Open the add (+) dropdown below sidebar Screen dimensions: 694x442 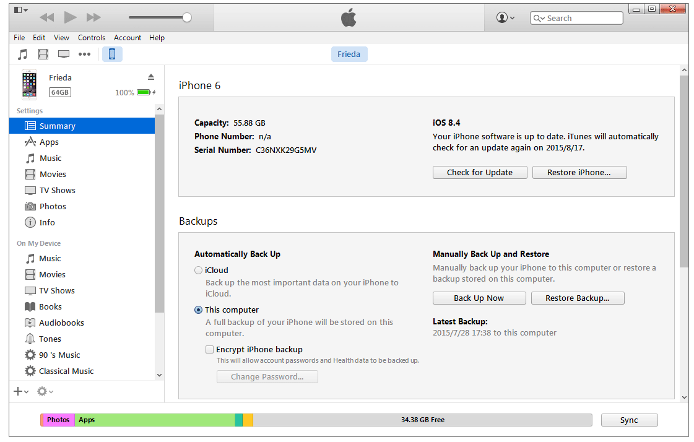click(x=21, y=391)
